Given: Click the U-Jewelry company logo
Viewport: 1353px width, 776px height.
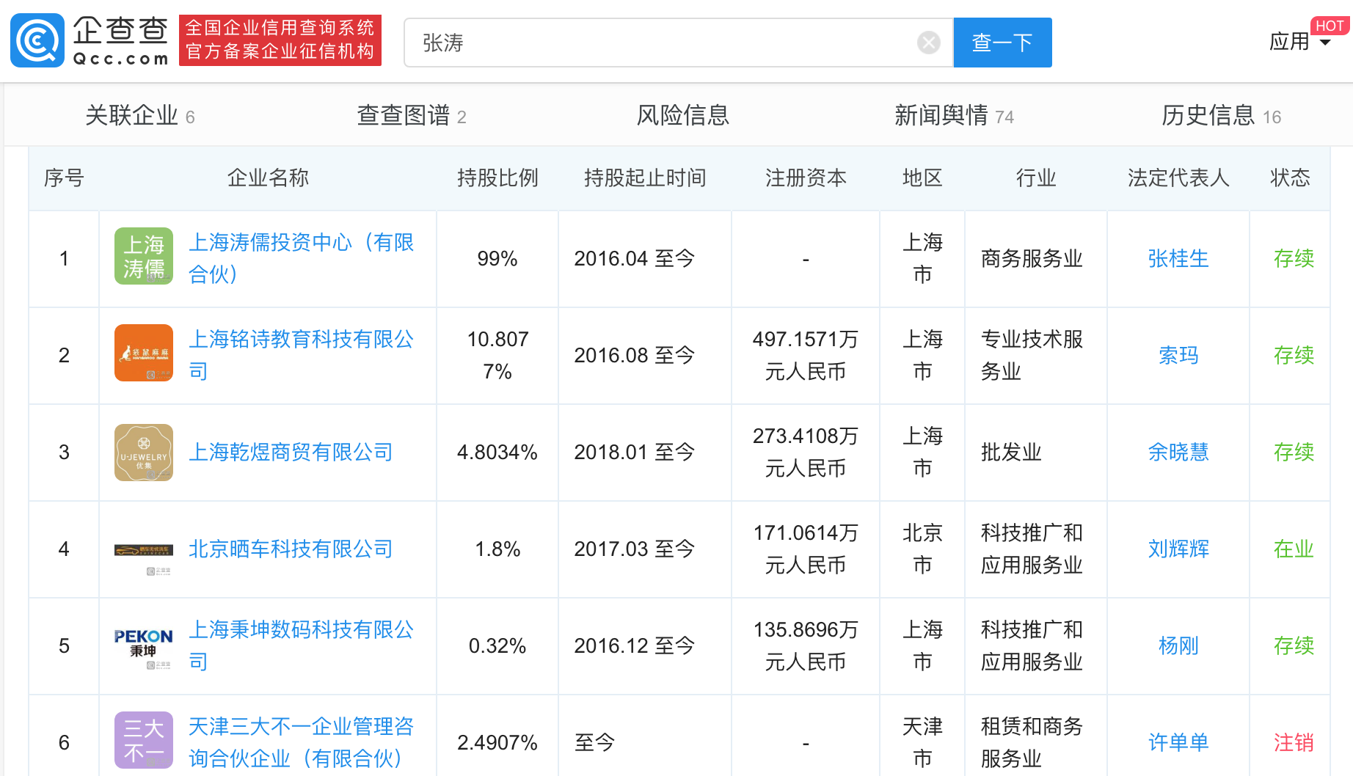Looking at the screenshot, I should pyautogui.click(x=144, y=453).
